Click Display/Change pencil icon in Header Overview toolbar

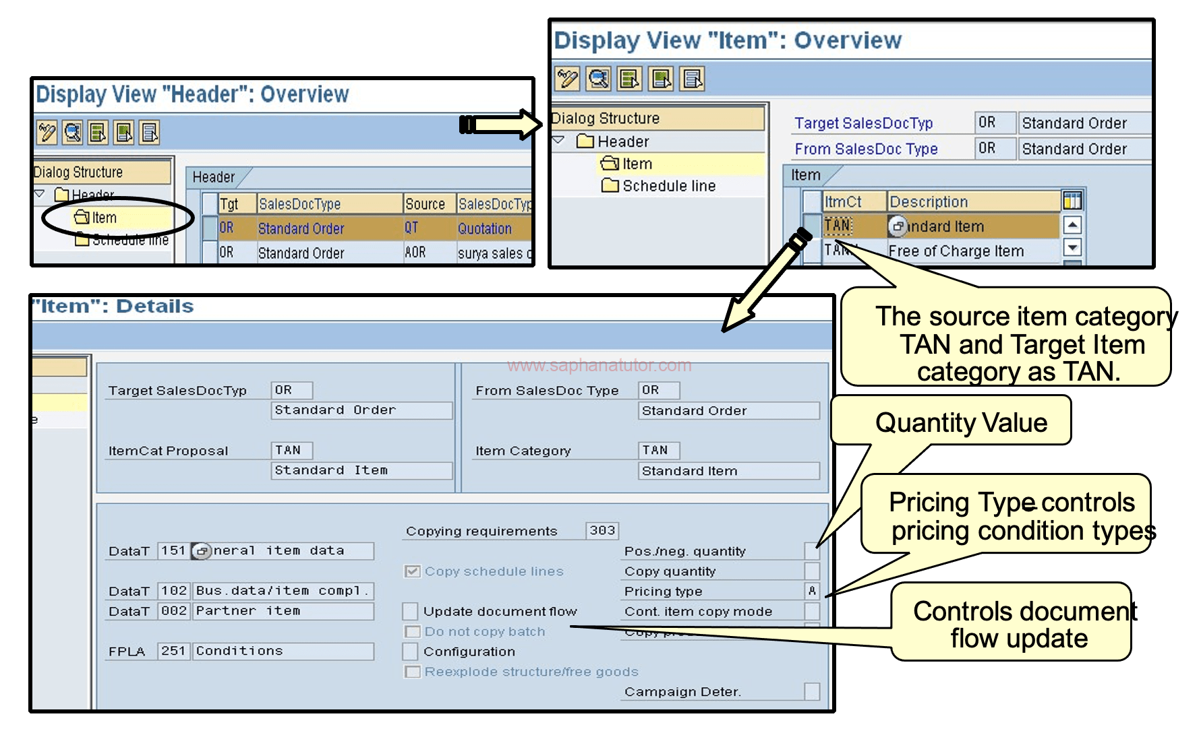(x=47, y=132)
